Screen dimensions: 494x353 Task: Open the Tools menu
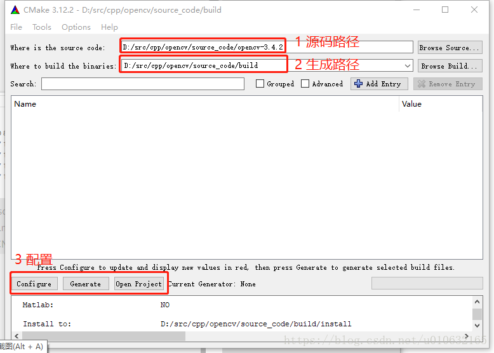pyautogui.click(x=41, y=27)
